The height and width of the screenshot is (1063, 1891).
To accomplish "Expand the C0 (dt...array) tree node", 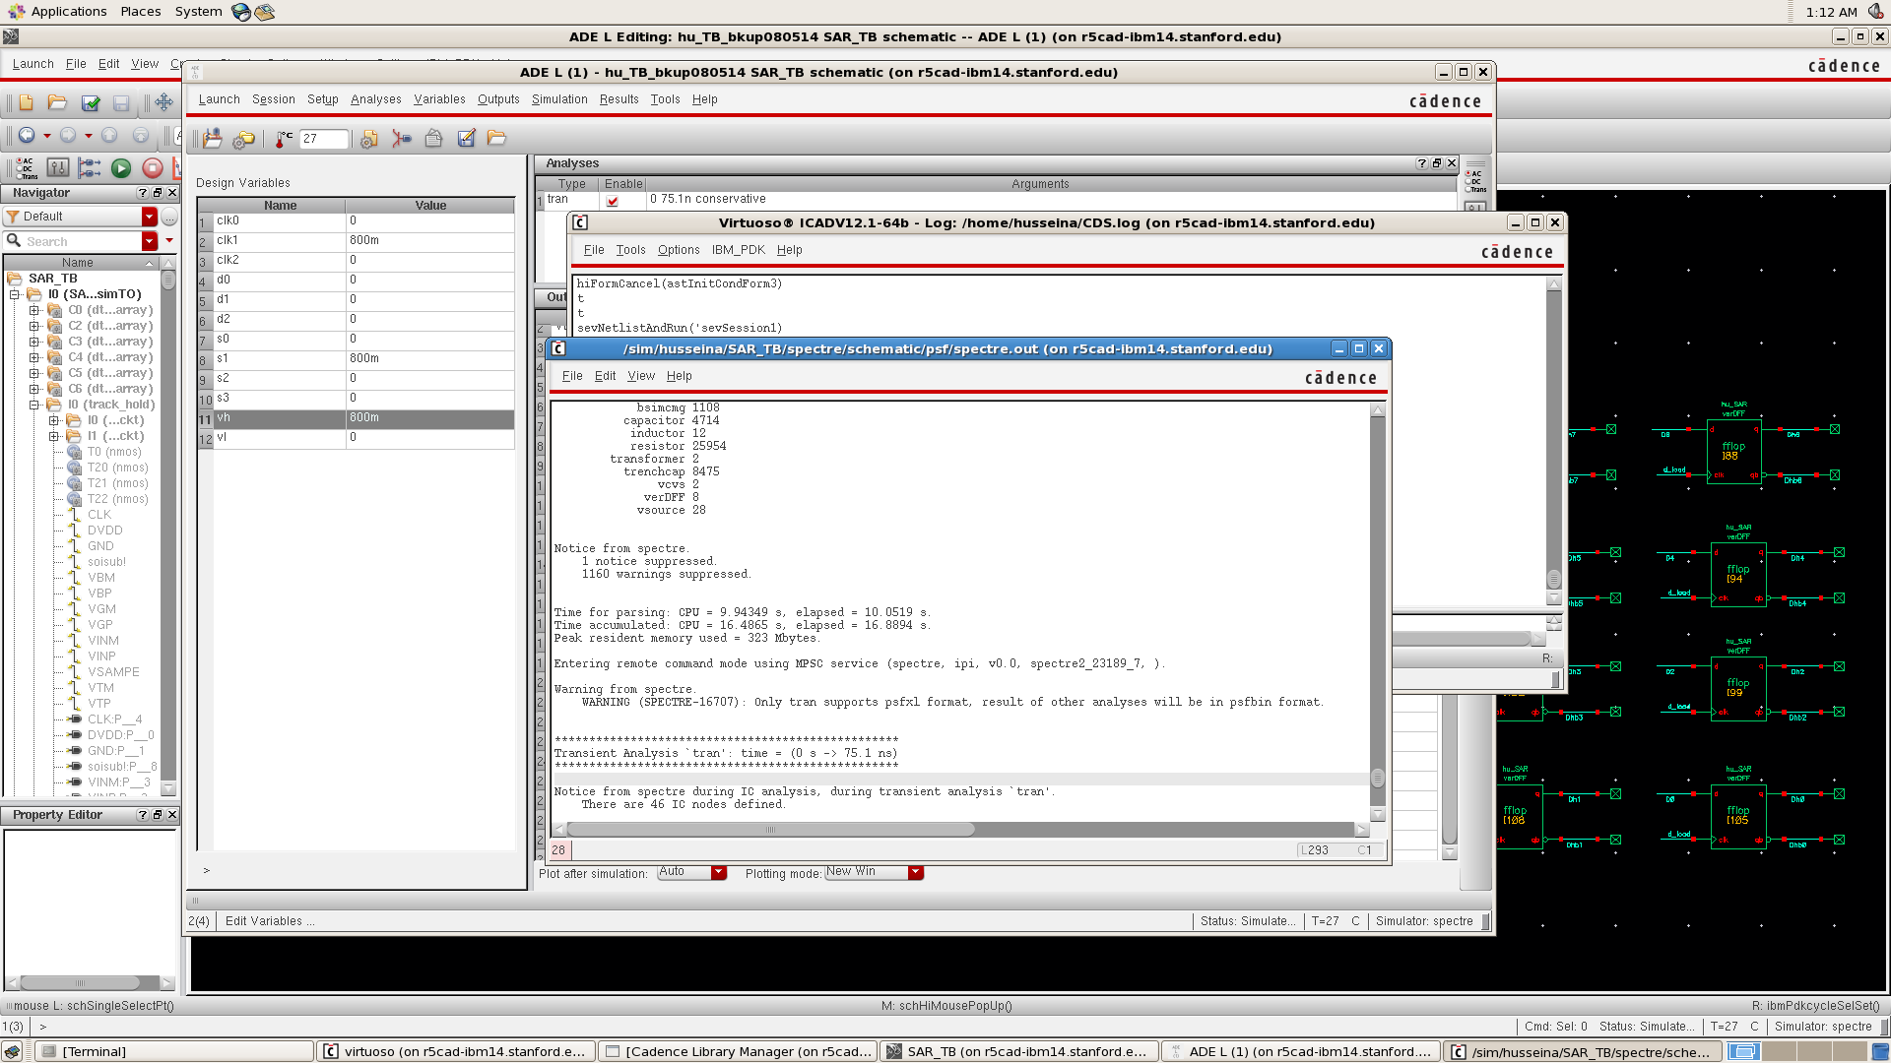I will pos(34,310).
